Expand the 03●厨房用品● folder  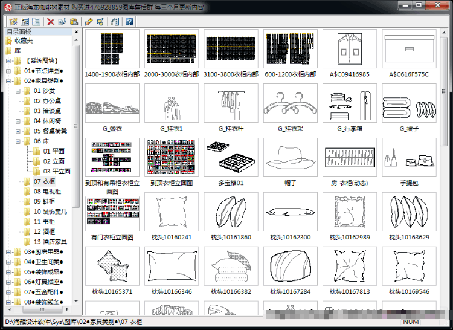[8, 251]
